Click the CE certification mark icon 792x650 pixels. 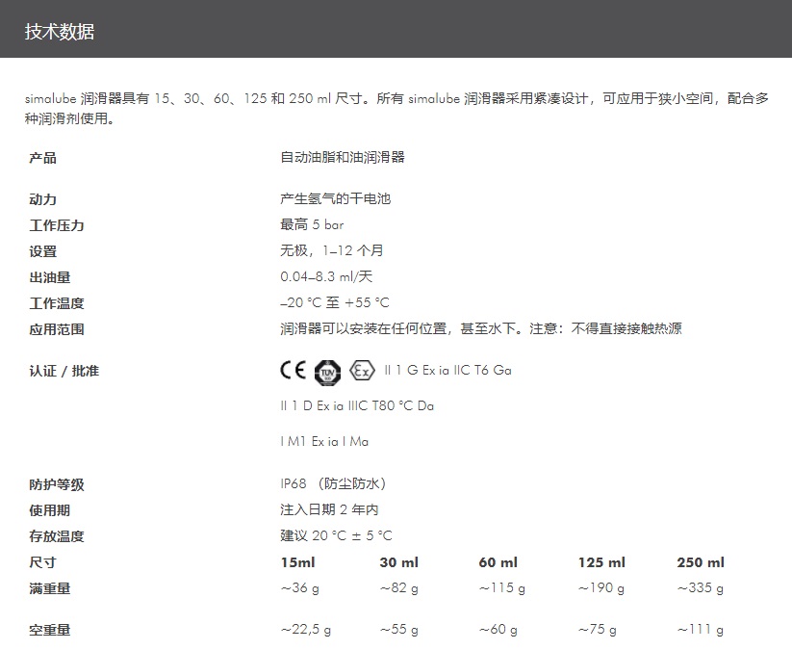click(x=293, y=371)
